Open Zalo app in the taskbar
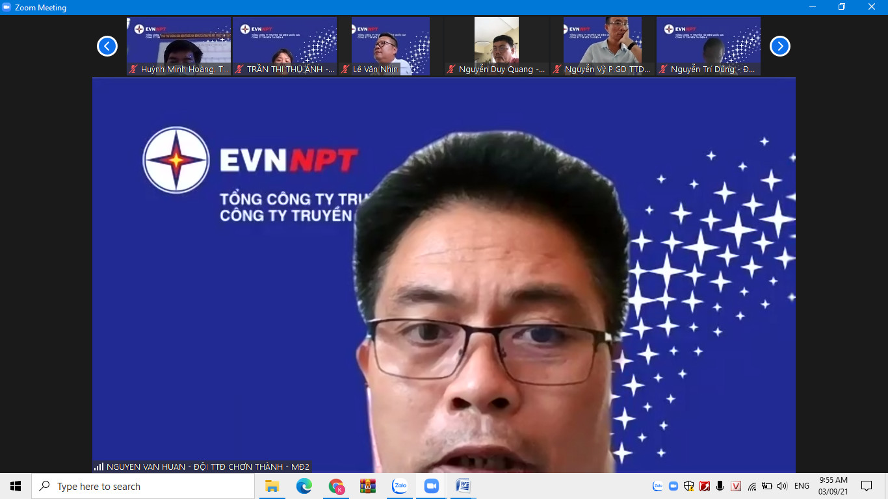The image size is (888, 499). (x=400, y=486)
